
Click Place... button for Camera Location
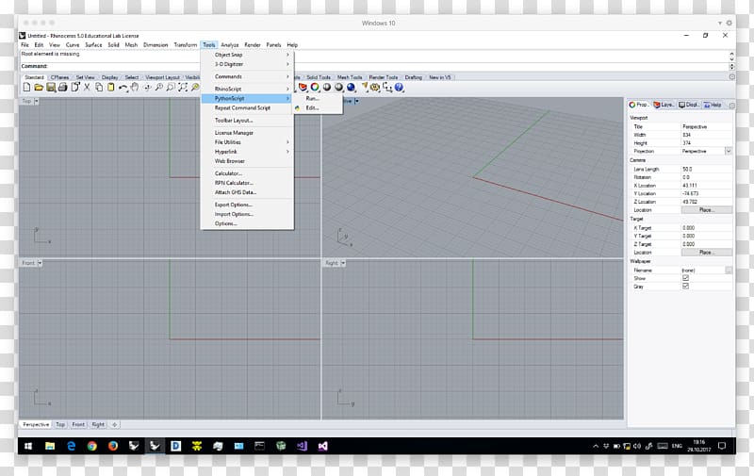coord(706,210)
